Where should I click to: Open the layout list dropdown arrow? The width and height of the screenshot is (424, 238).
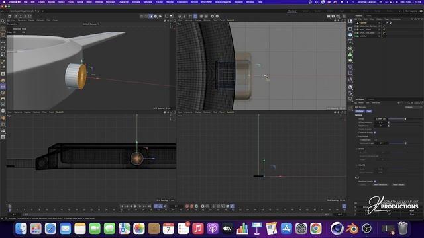(x=399, y=11)
